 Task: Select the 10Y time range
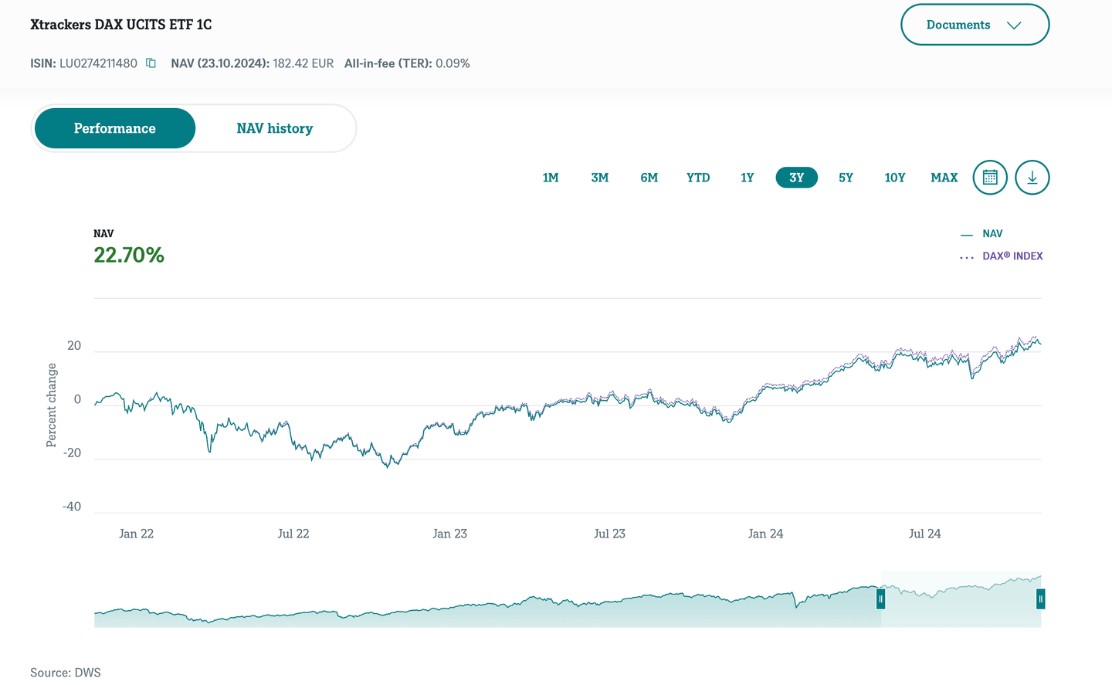(x=894, y=178)
